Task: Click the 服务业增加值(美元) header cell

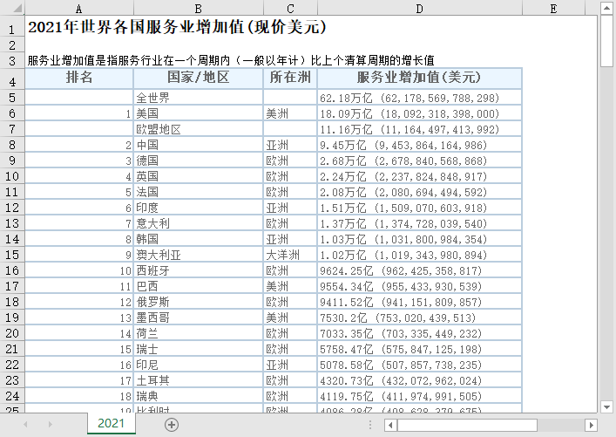Action: click(x=420, y=78)
